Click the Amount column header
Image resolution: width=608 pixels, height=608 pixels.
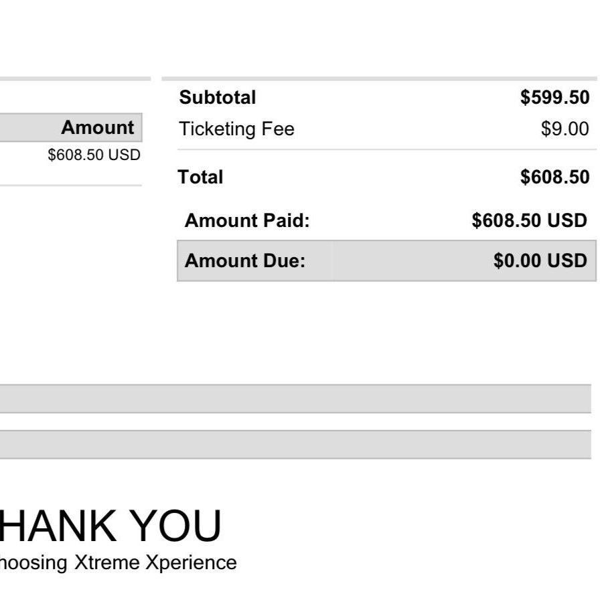[98, 128]
